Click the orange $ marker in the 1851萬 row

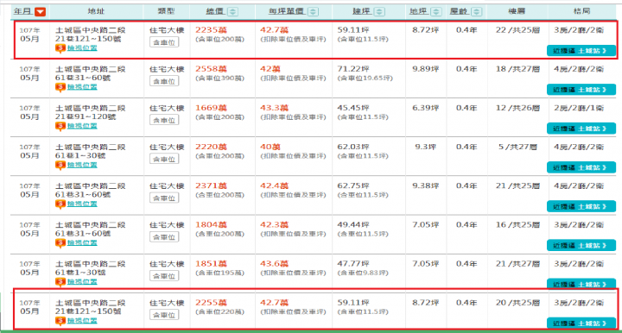(60, 282)
